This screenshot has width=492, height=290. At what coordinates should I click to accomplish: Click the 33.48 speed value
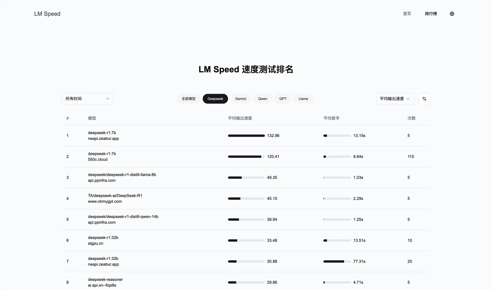tap(272, 240)
